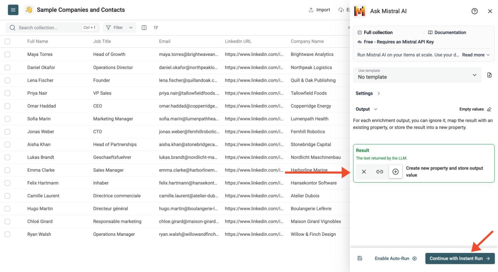The image size is (498, 272).
Task: Click the Import button
Action: [319, 10]
